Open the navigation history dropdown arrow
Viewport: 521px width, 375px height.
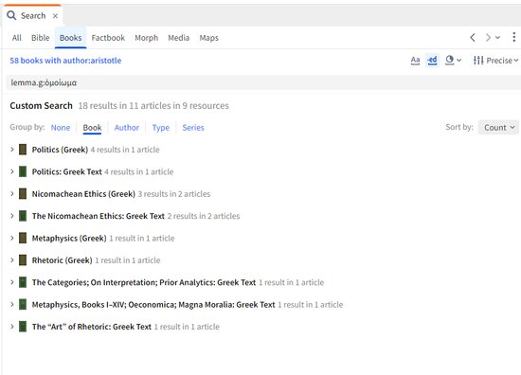(497, 38)
